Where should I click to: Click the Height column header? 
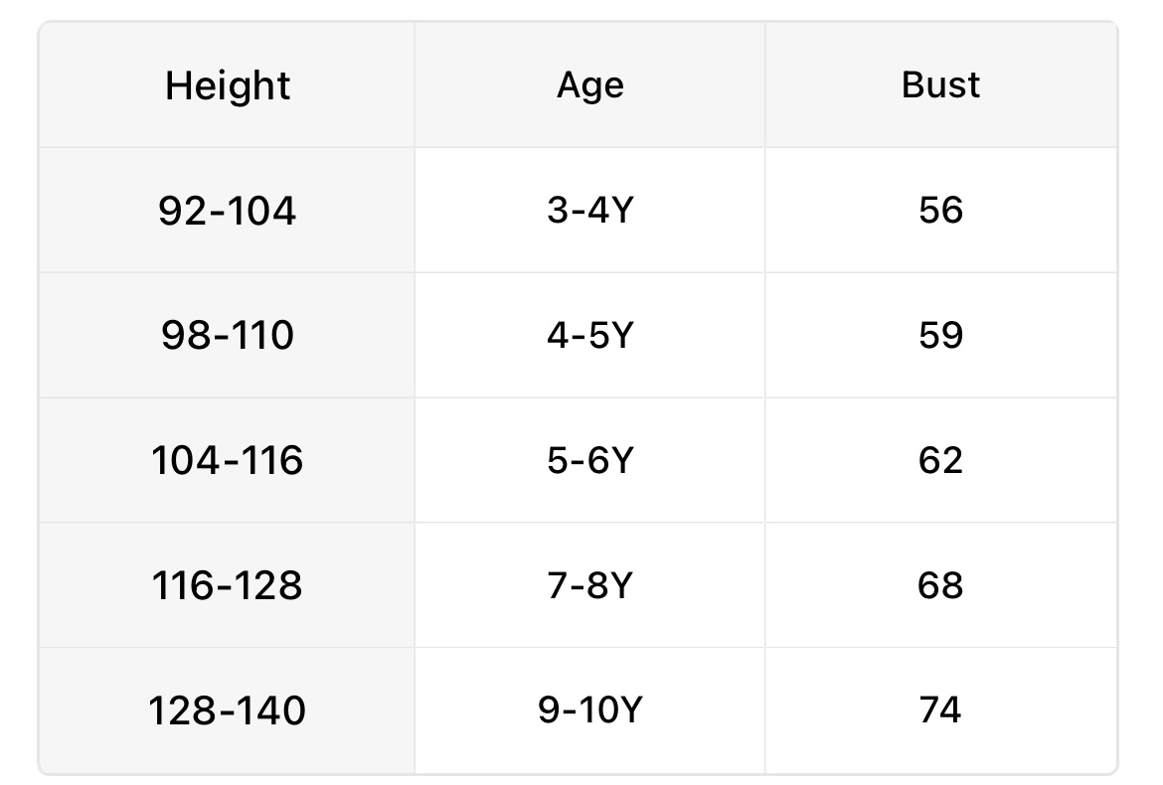tap(228, 85)
